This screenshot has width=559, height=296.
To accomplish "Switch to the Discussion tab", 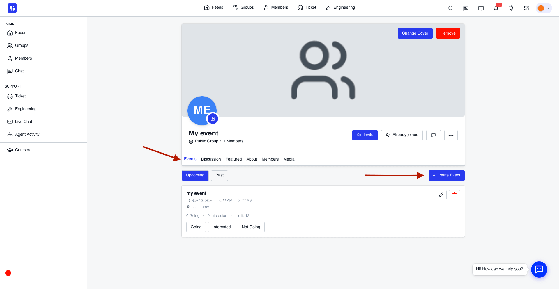I will (x=211, y=159).
